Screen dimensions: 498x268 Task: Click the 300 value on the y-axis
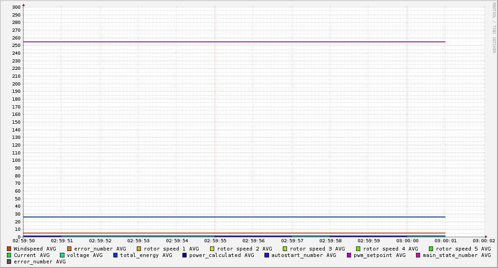(16, 7)
